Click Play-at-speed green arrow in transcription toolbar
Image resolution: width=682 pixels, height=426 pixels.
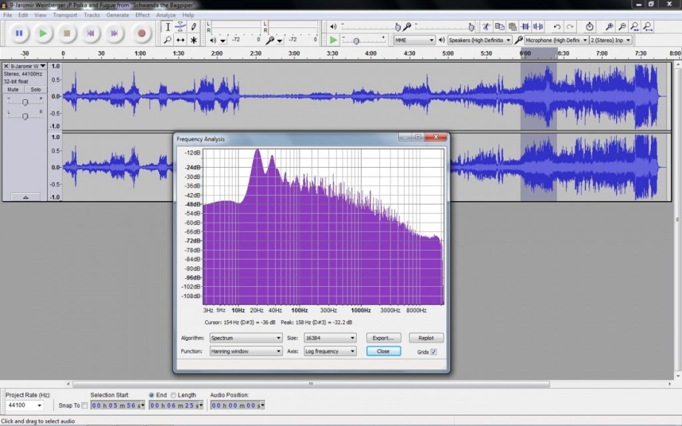[x=333, y=40]
